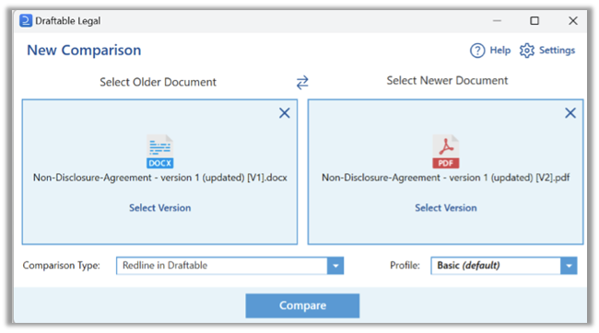Select the V1.docx file name
Viewport: 599px width, 333px height.
(x=159, y=178)
